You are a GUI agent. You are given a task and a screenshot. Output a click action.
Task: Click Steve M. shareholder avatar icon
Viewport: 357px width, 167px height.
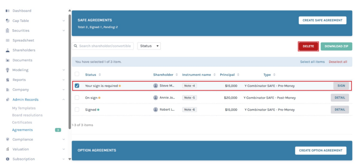point(155,86)
